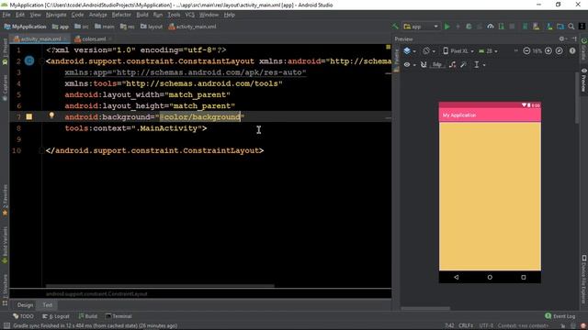Open the Build tool window
The height and width of the screenshot is (330, 588).
pyautogui.click(x=88, y=316)
